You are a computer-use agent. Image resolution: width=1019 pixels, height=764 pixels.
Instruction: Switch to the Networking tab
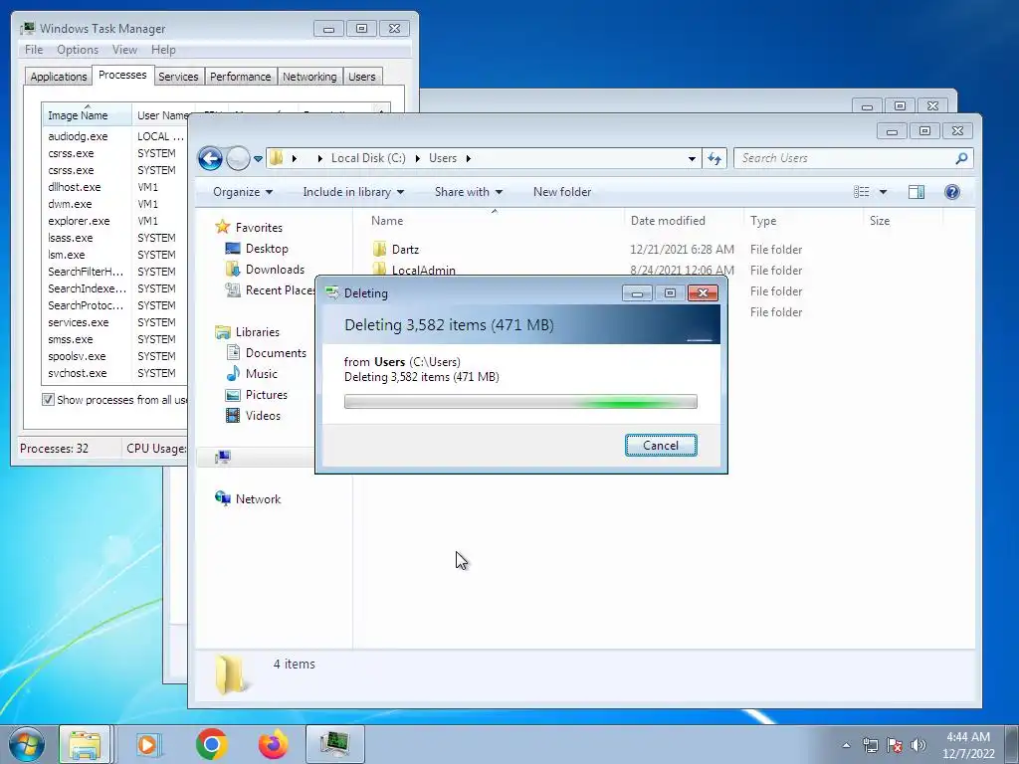click(309, 77)
